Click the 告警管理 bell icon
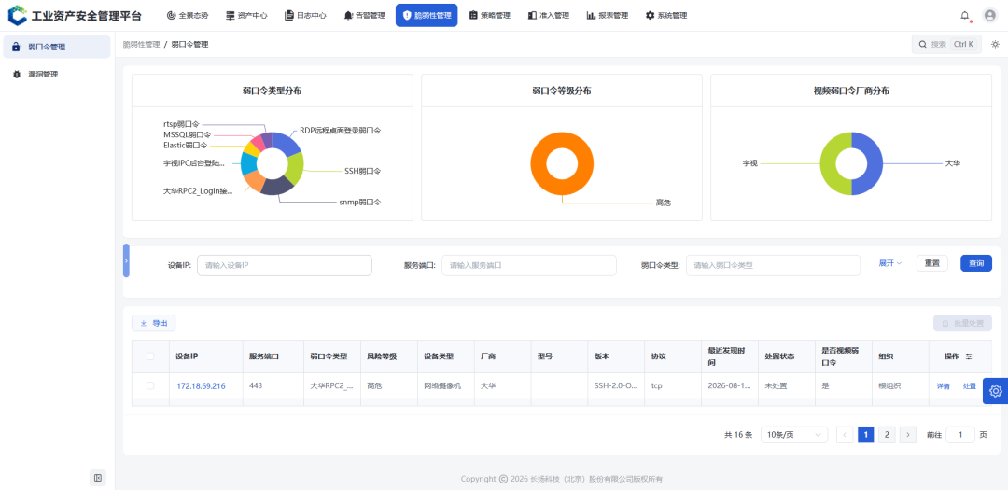The image size is (1008, 490). tap(348, 16)
